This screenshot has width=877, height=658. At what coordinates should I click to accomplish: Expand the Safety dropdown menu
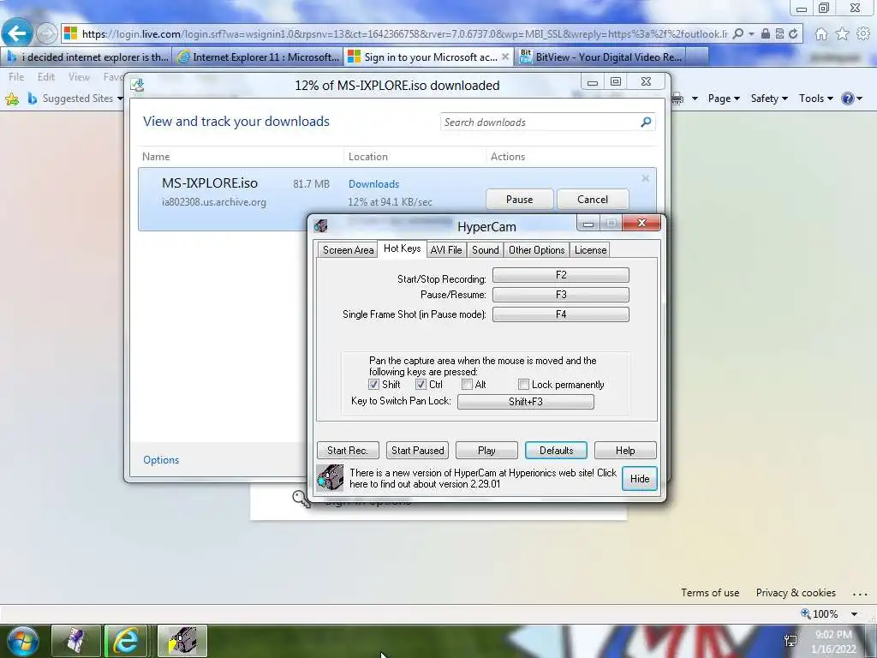click(x=769, y=99)
